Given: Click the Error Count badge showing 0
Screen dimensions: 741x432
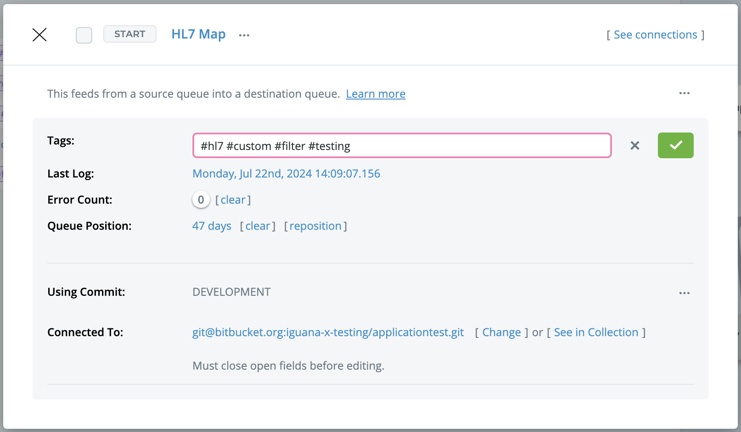Looking at the screenshot, I should pyautogui.click(x=201, y=200).
